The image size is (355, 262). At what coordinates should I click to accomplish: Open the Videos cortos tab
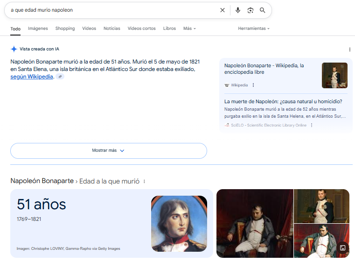tap(141, 28)
